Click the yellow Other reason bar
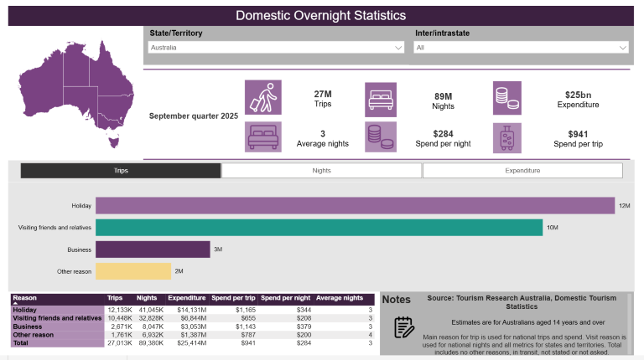This screenshot has width=644, height=360. 132,271
